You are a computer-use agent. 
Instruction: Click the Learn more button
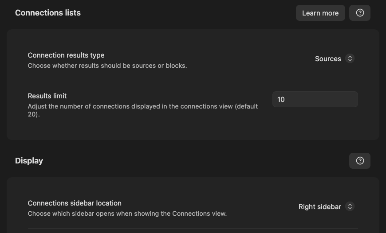(x=320, y=13)
